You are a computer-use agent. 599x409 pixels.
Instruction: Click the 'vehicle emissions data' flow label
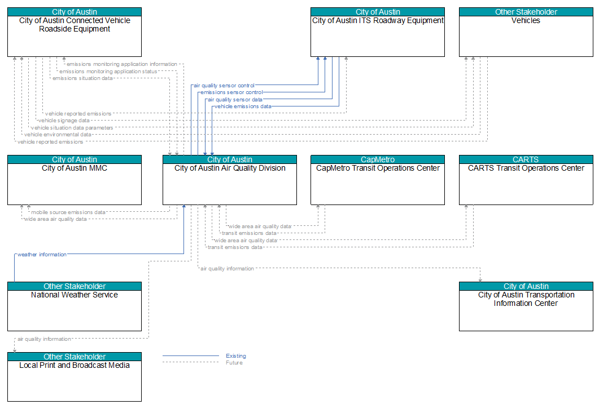pyautogui.click(x=243, y=106)
